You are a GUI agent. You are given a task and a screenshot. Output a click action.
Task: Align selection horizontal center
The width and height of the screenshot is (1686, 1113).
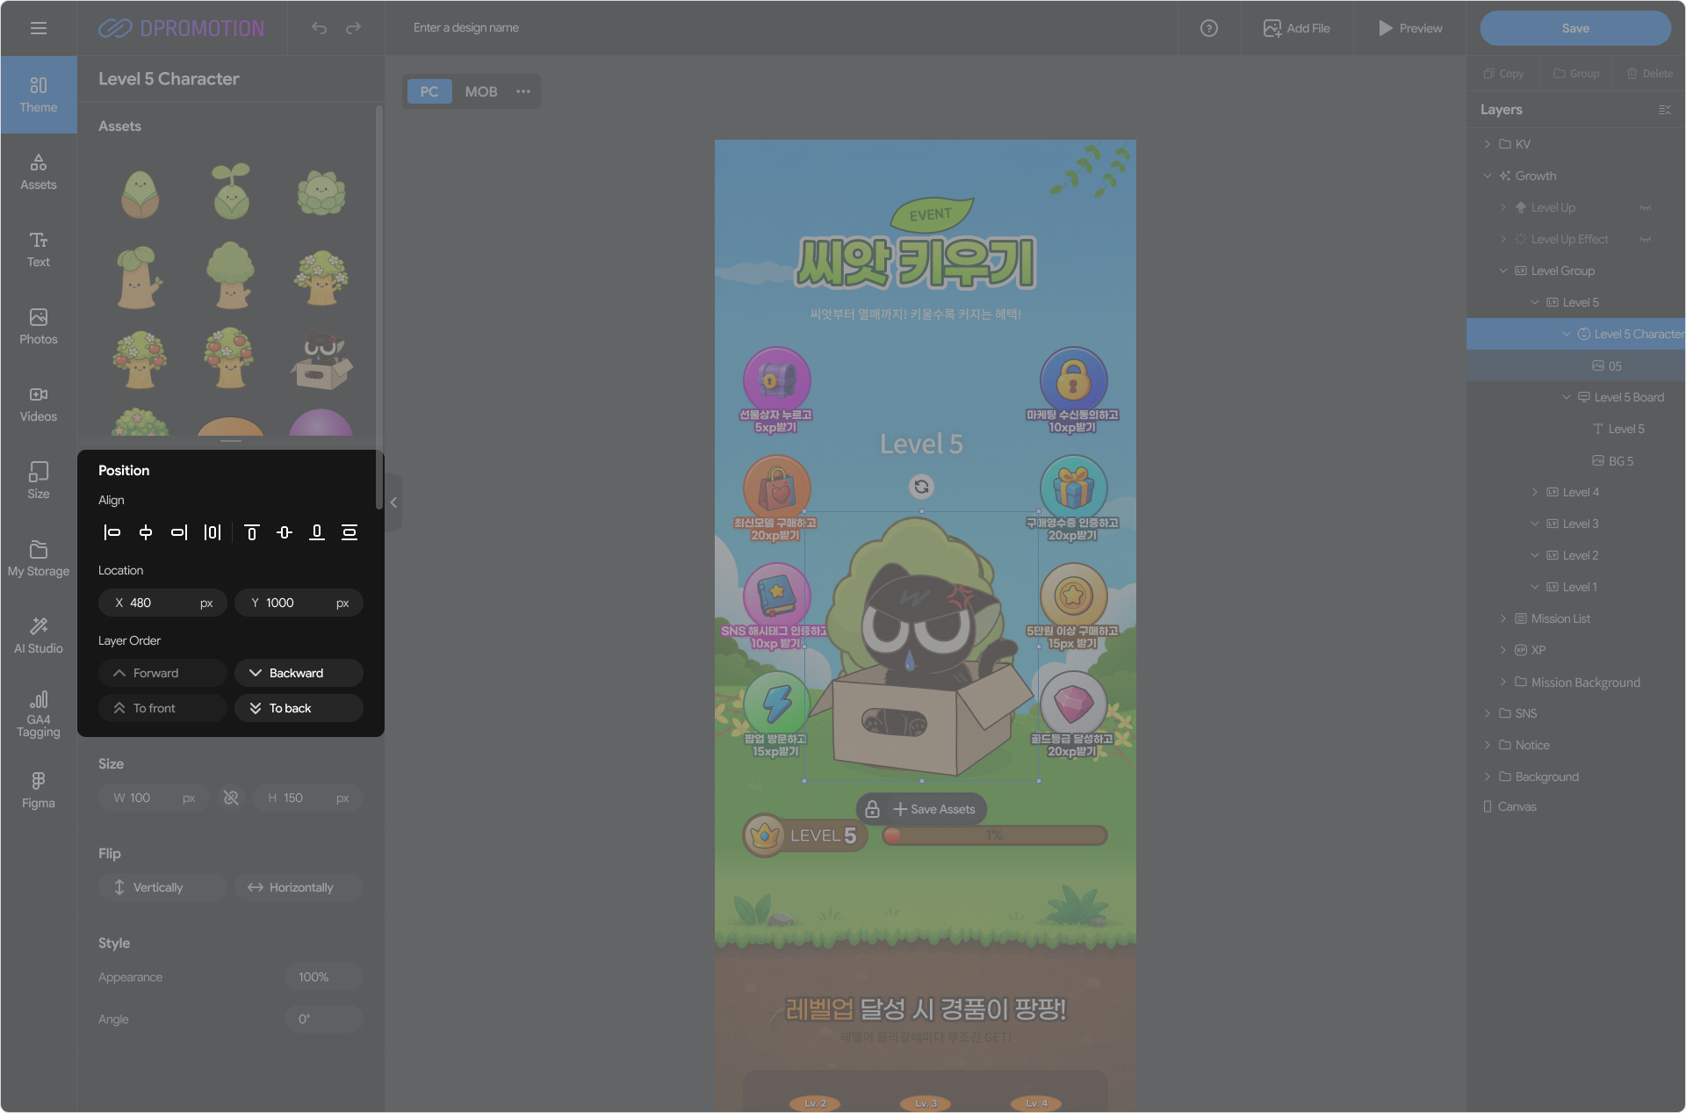[146, 532]
